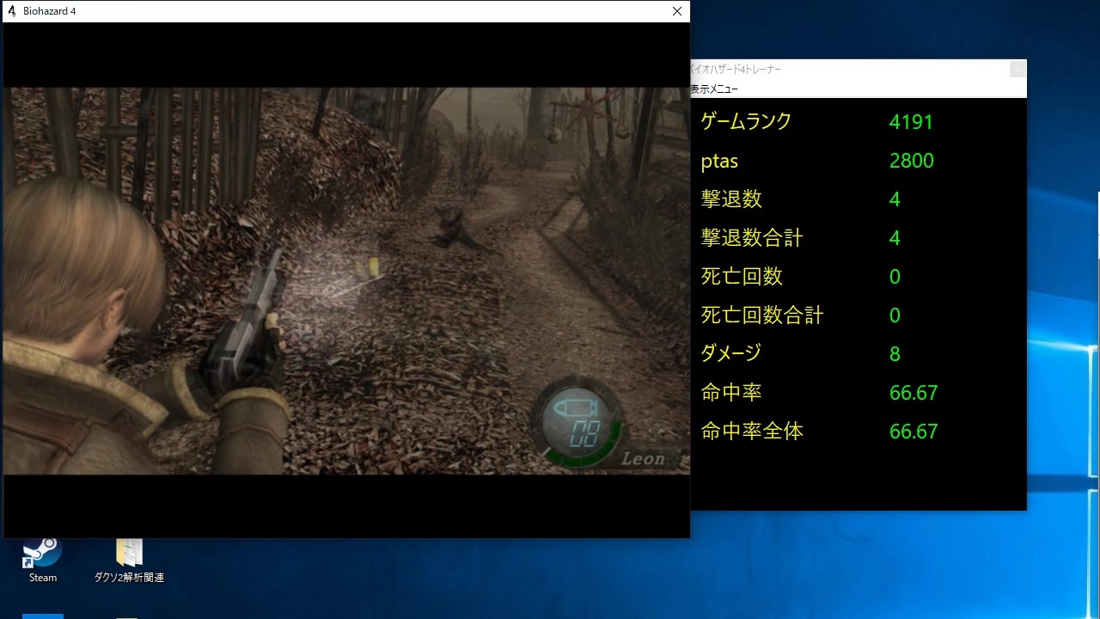The image size is (1100, 619).
Task: Close the バイオハザード4トレーナー window
Action: (1017, 69)
